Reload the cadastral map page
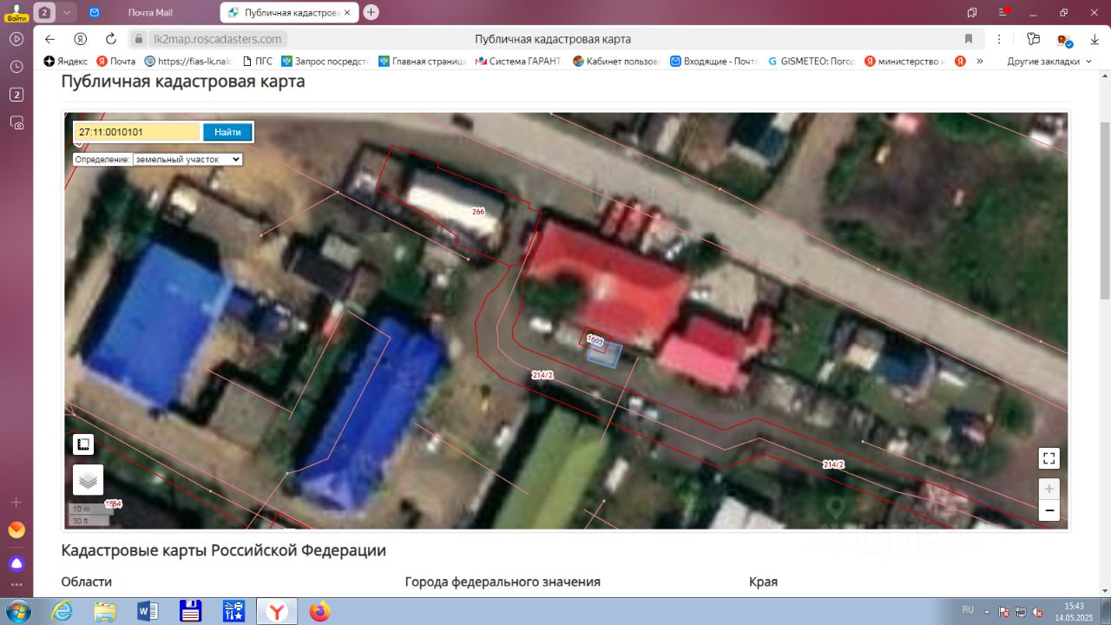The image size is (1111, 625). tap(110, 39)
